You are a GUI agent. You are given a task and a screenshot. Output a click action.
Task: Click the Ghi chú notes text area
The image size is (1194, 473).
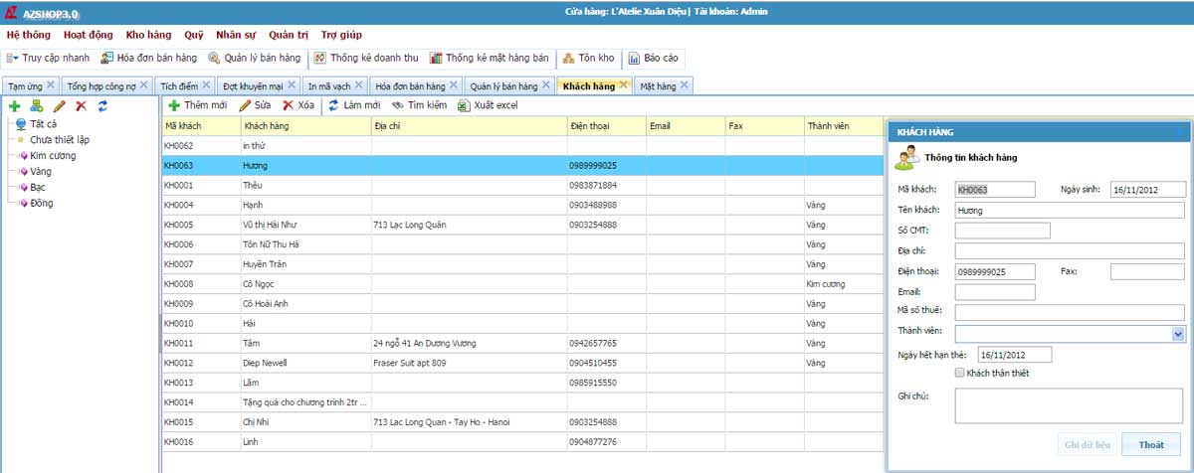1070,406
